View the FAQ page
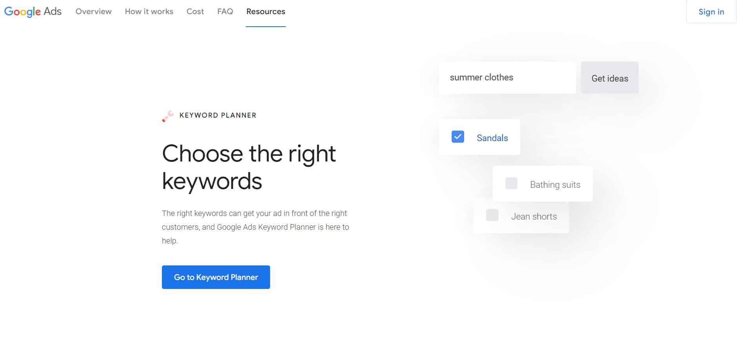Screen dimensions: 737x345 tap(225, 11)
